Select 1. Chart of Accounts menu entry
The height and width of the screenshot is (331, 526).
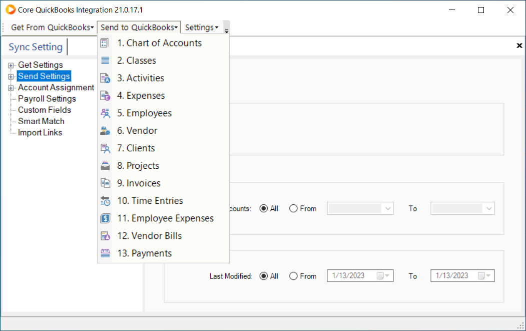pyautogui.click(x=163, y=43)
